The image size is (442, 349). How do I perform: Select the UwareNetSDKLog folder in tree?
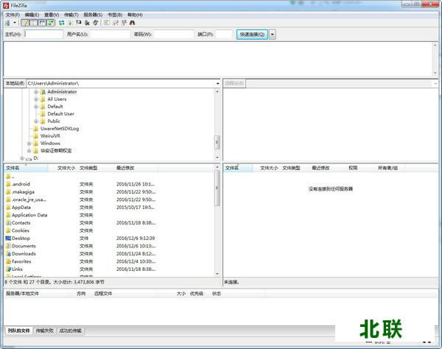coord(60,128)
